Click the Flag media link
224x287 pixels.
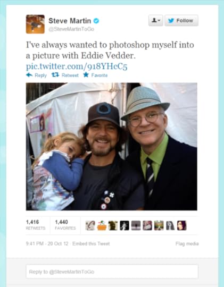pyautogui.click(x=187, y=243)
